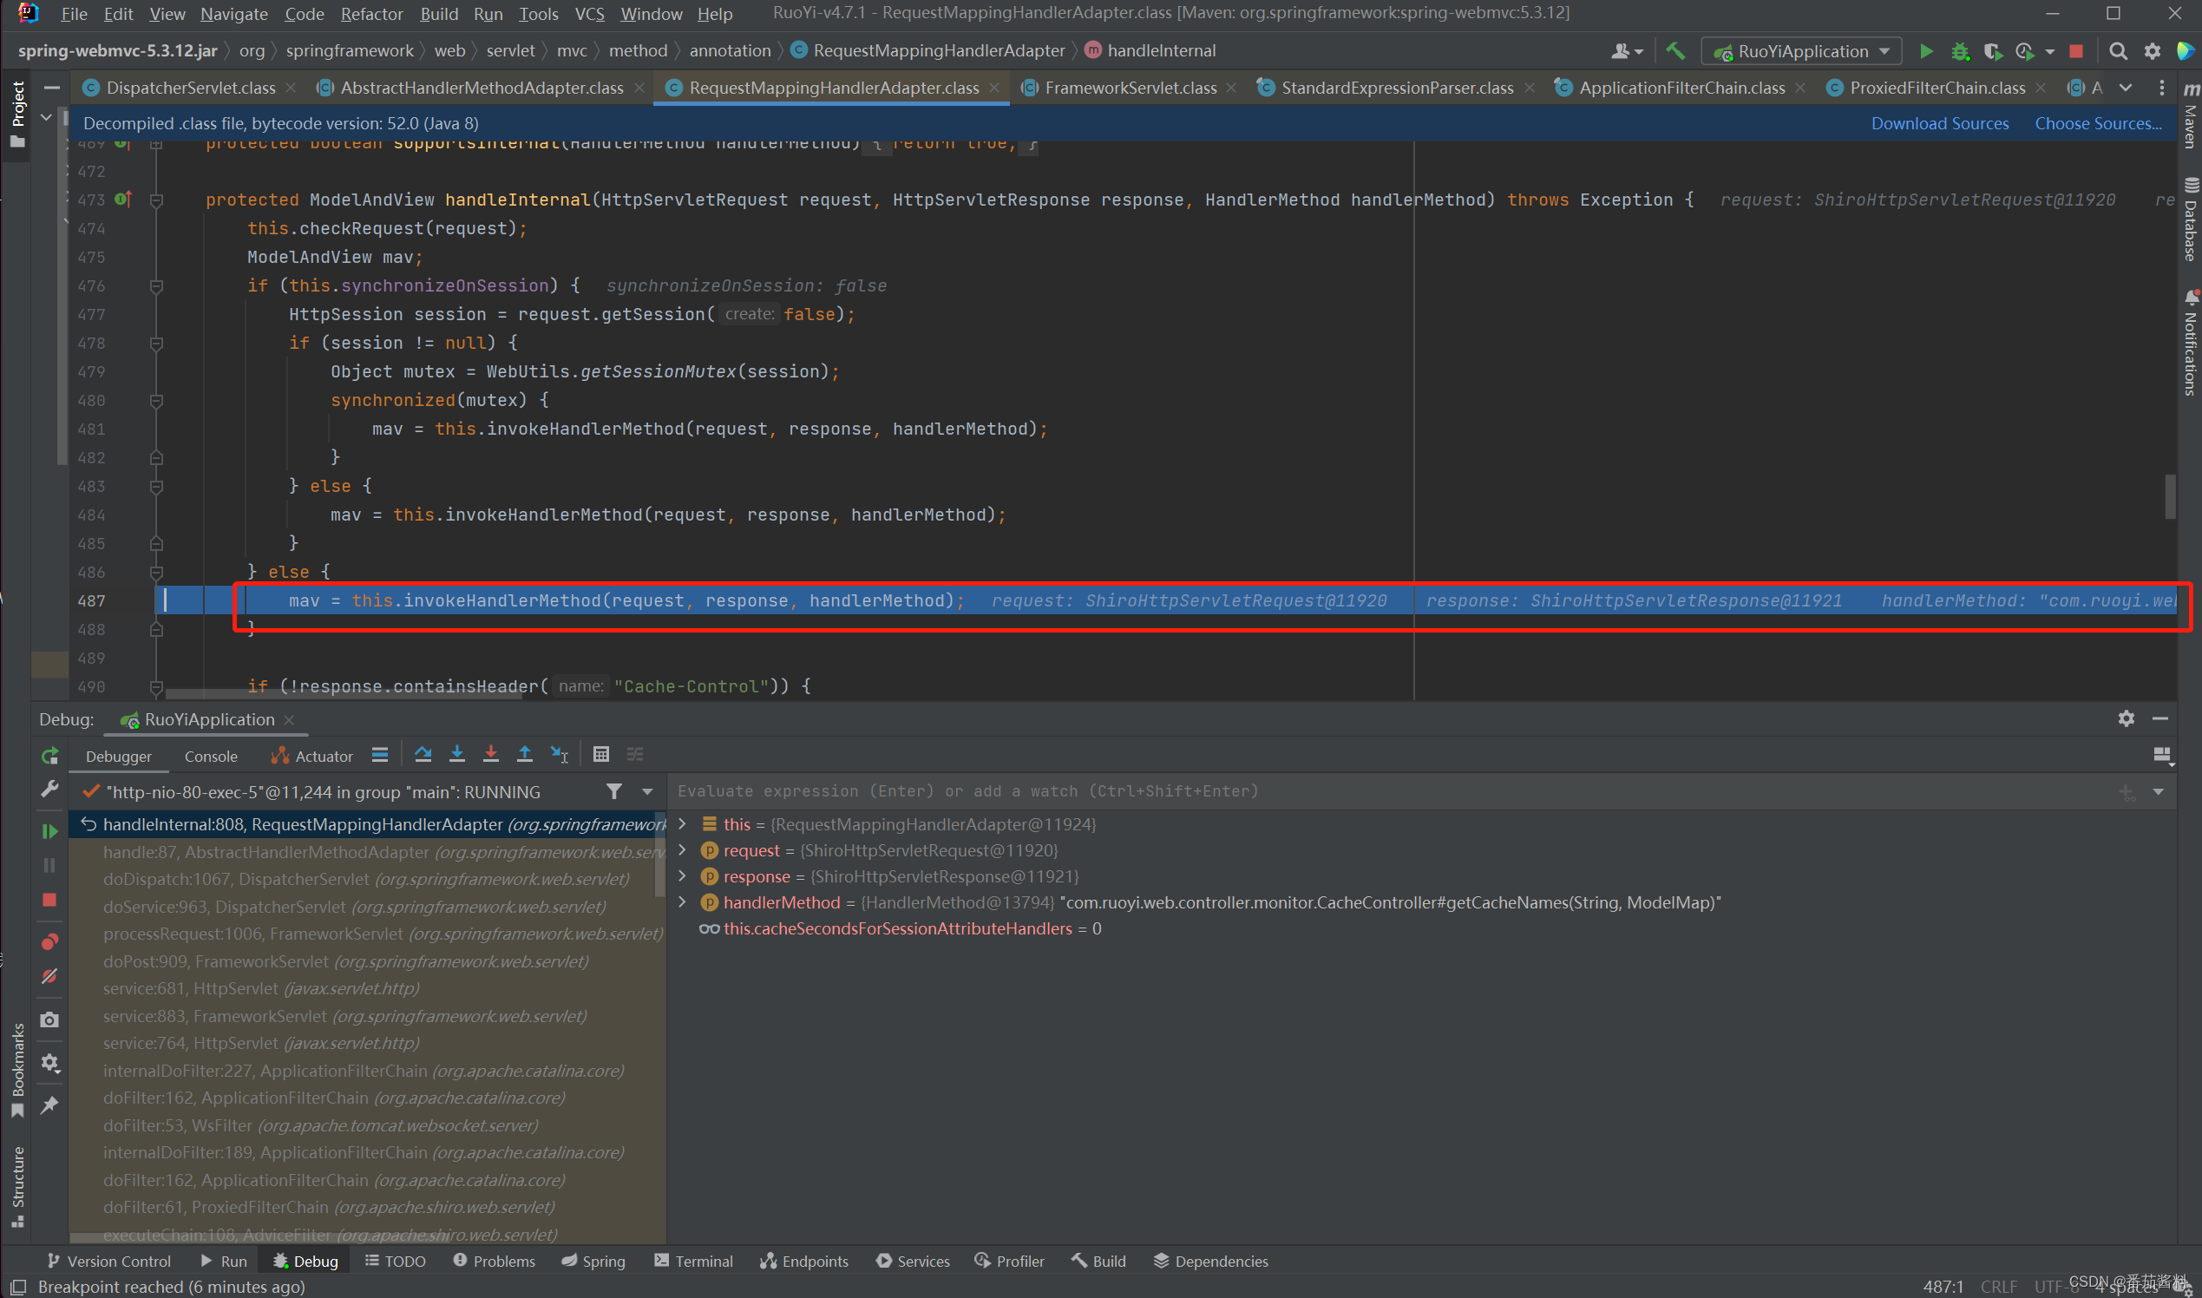Click Download Sources link
This screenshot has width=2202, height=1298.
click(x=1940, y=124)
